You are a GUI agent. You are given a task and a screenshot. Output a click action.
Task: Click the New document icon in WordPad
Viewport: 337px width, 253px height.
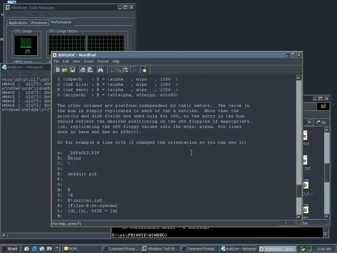(58, 70)
